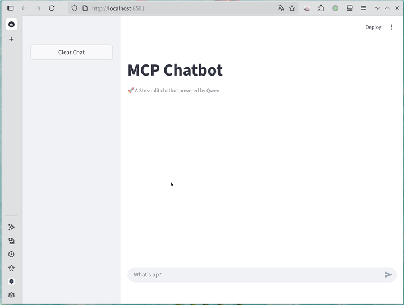Open history clock icon in sidebar

[11, 255]
